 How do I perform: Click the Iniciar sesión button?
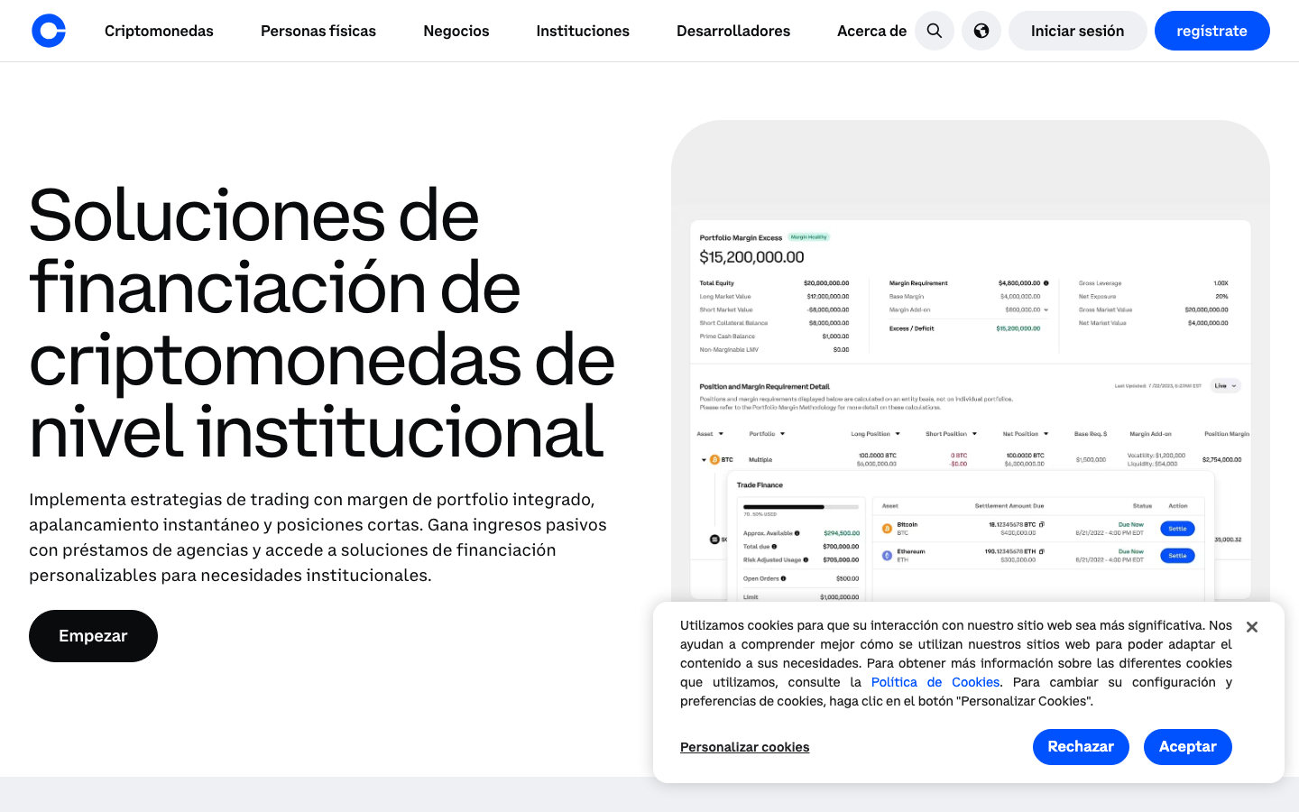click(x=1077, y=31)
